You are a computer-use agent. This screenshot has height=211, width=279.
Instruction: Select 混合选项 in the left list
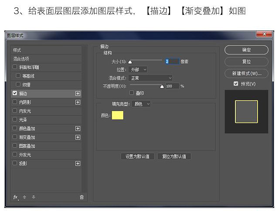click(x=46, y=59)
